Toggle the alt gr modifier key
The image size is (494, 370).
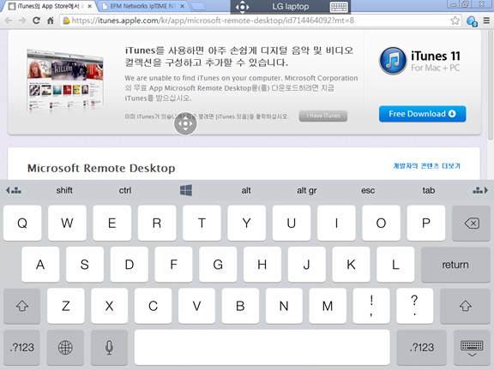pos(306,191)
